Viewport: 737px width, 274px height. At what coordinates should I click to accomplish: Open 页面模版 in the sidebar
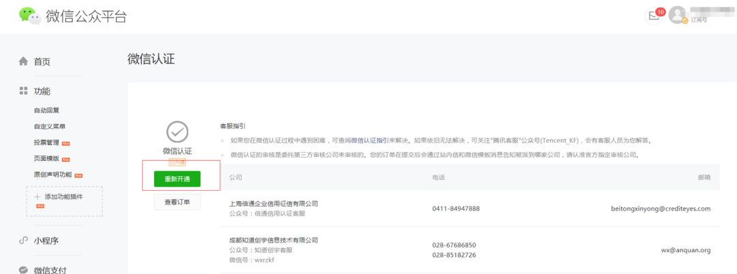[46, 159]
